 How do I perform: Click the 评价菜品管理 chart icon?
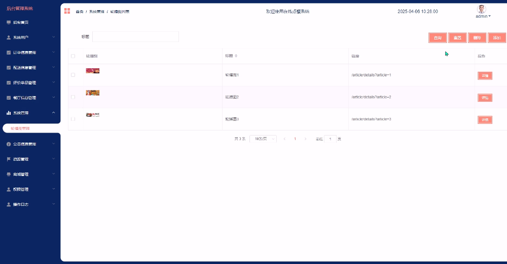coord(9,82)
